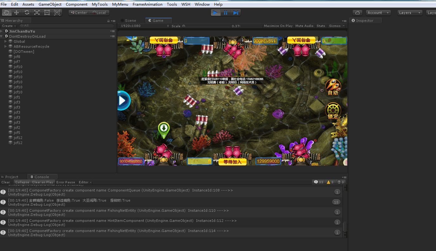Select the Hand tool in toolbar

click(x=7, y=13)
